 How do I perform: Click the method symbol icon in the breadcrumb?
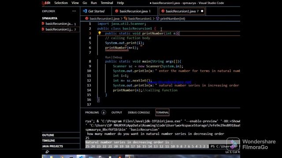158,18
